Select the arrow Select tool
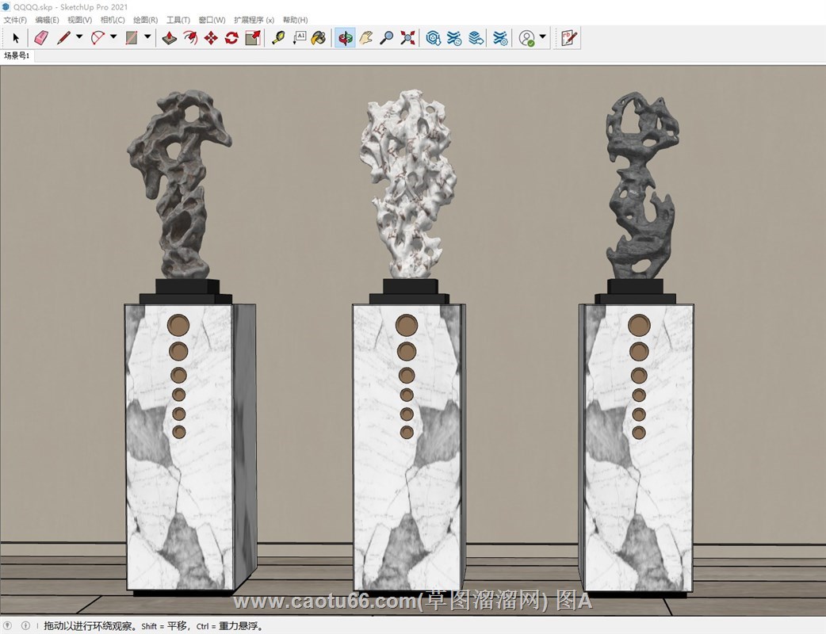This screenshot has height=634, width=826. click(16, 37)
